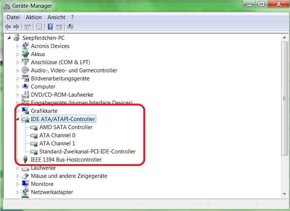This screenshot has height=211, width=290.
Task: Click the Audio speaker icon
Action: 25,70
